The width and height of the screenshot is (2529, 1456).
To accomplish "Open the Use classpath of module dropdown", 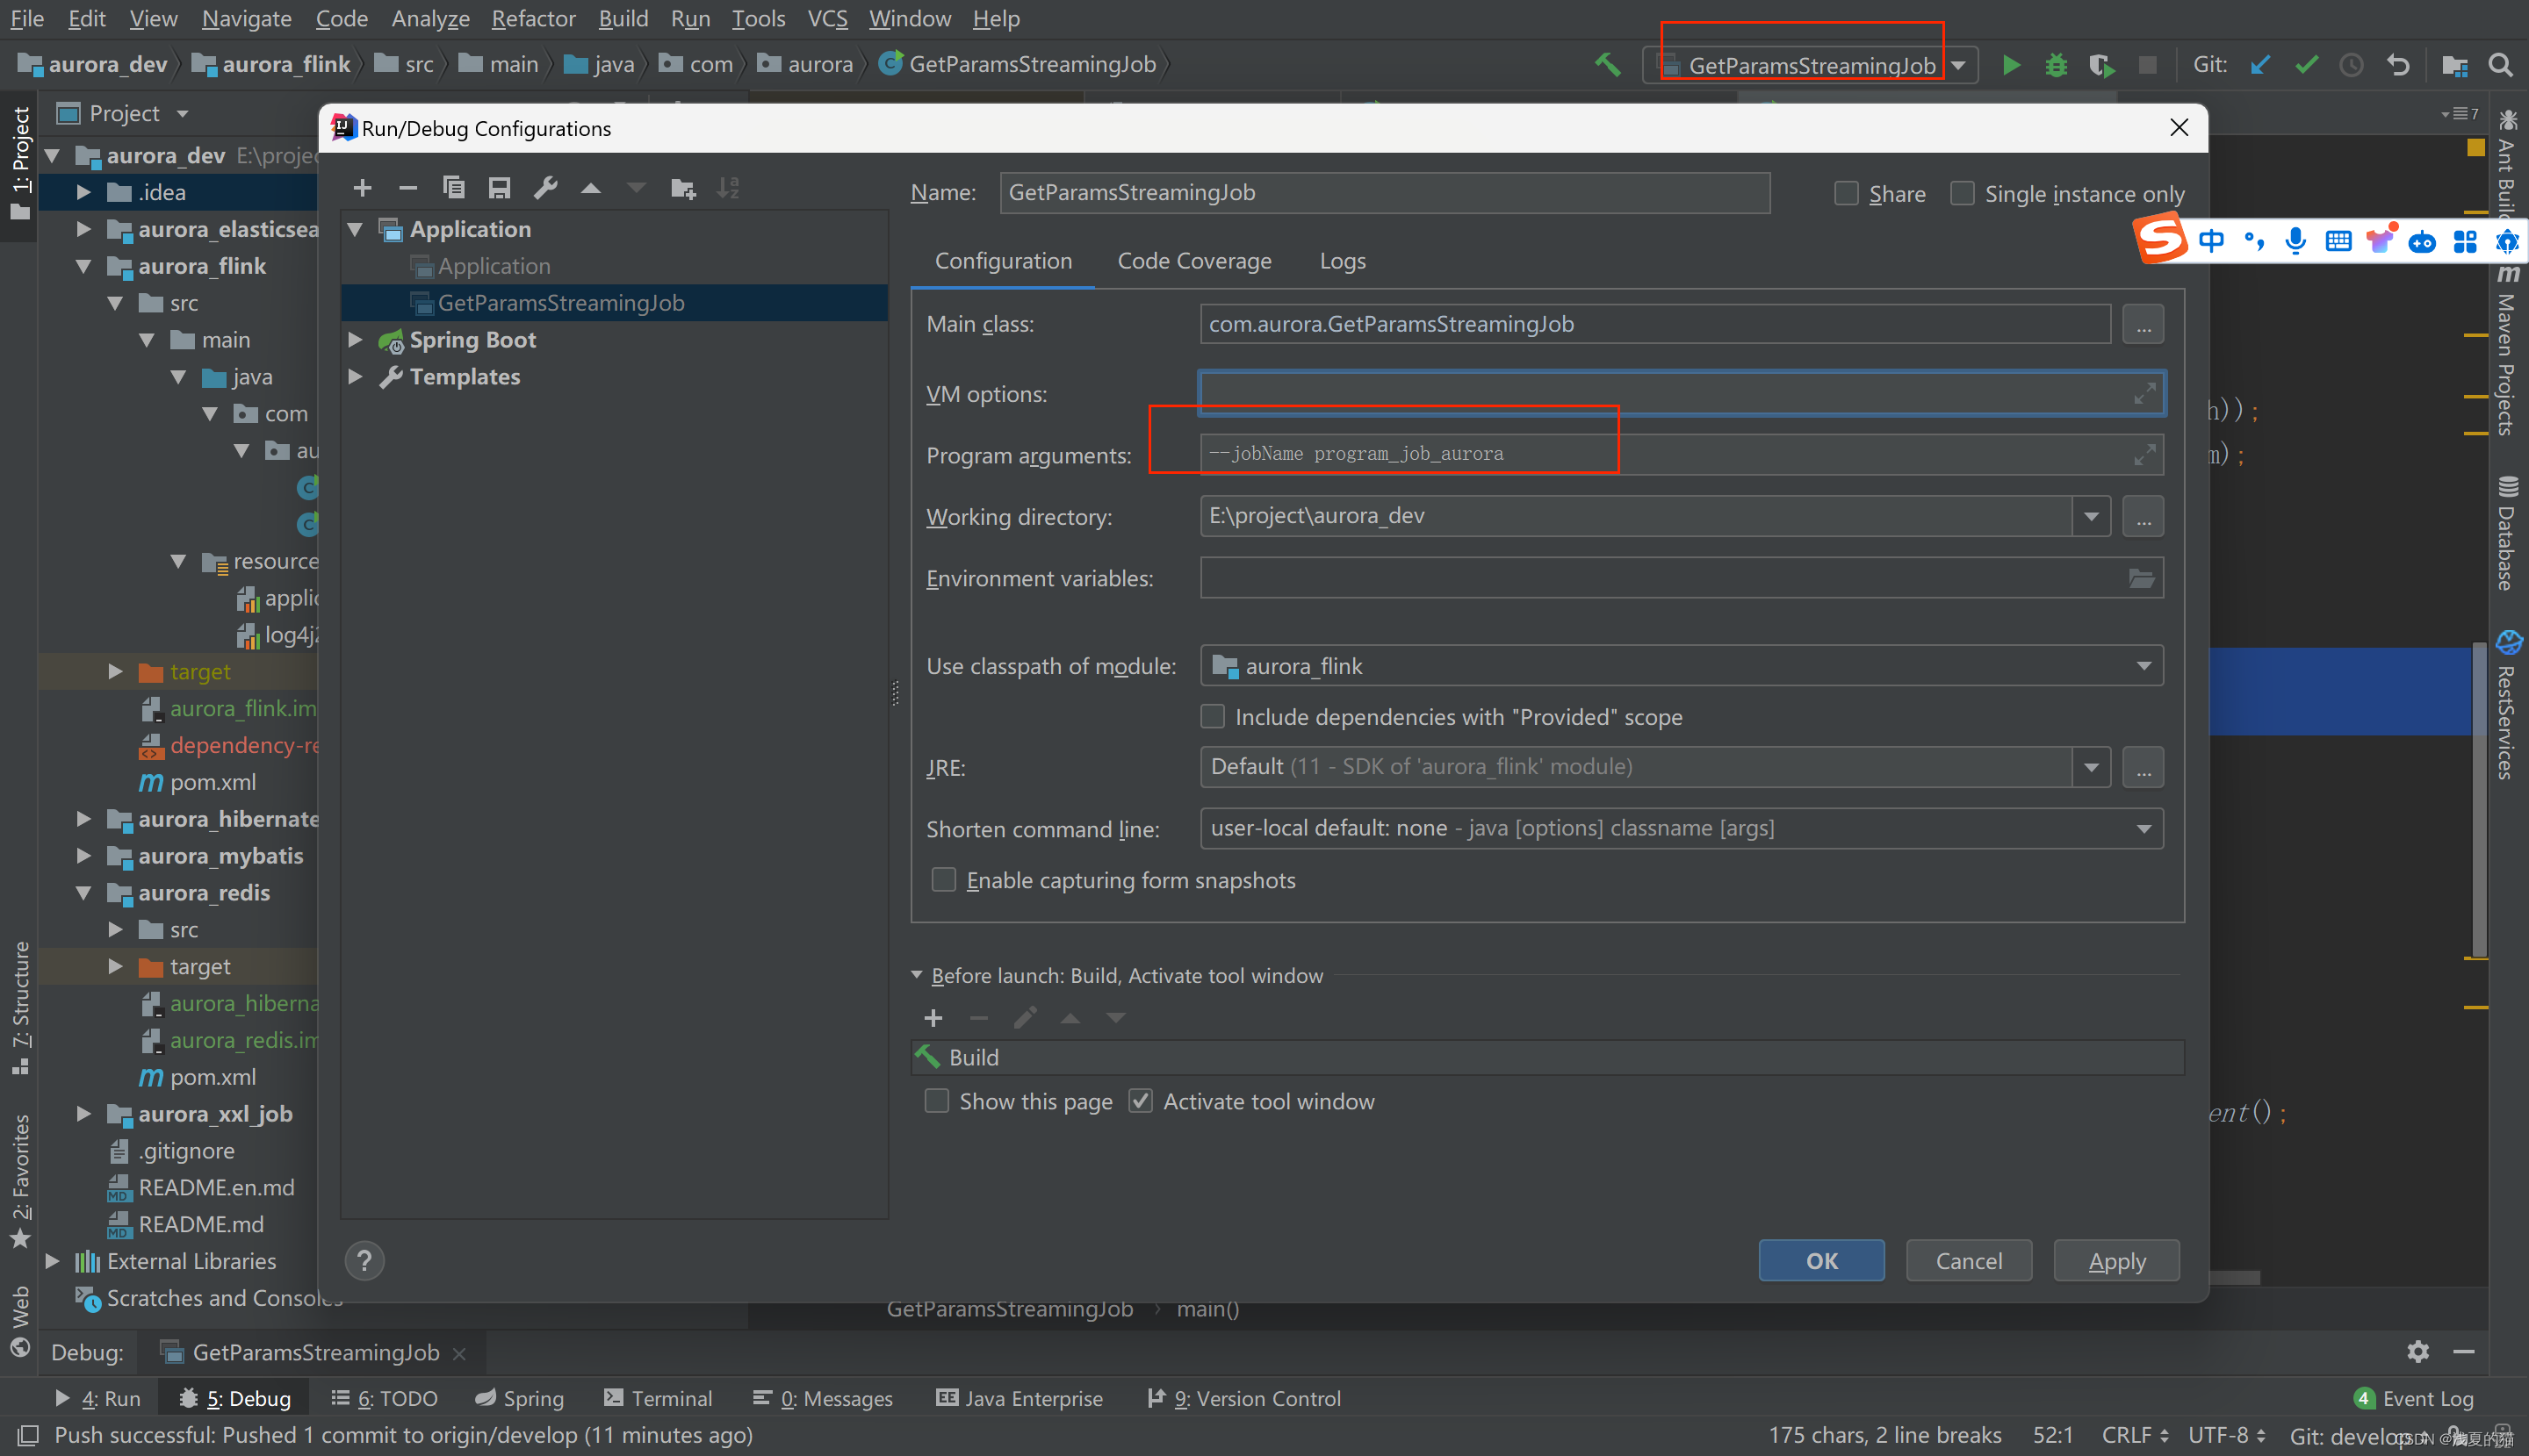I will pyautogui.click(x=2145, y=664).
